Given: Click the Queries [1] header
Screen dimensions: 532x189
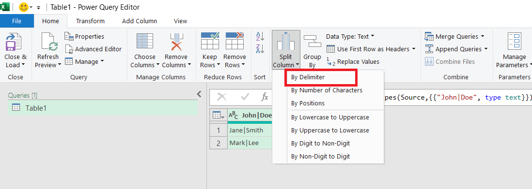Looking at the screenshot, I should [23, 96].
